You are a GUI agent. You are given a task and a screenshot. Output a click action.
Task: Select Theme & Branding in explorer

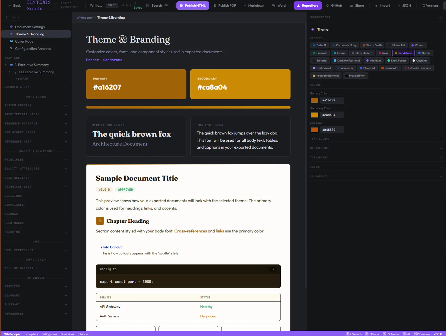coord(36,34)
